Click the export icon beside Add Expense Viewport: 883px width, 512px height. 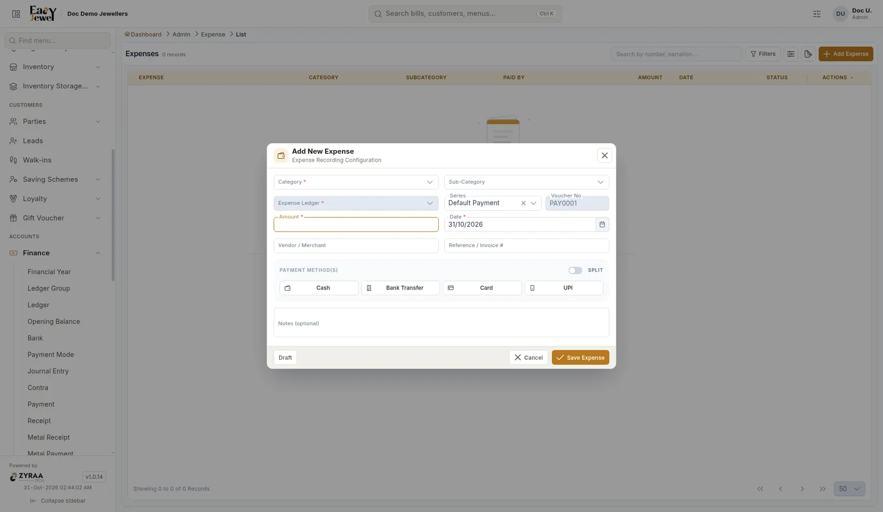pyautogui.click(x=808, y=54)
